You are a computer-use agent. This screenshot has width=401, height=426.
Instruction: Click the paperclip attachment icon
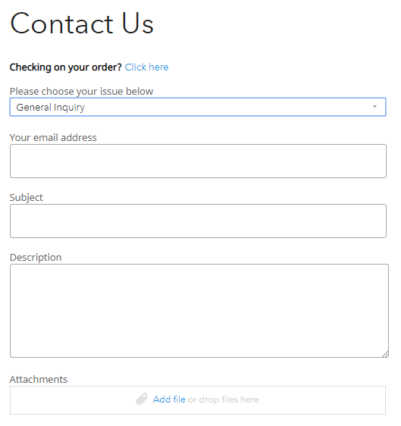(142, 399)
